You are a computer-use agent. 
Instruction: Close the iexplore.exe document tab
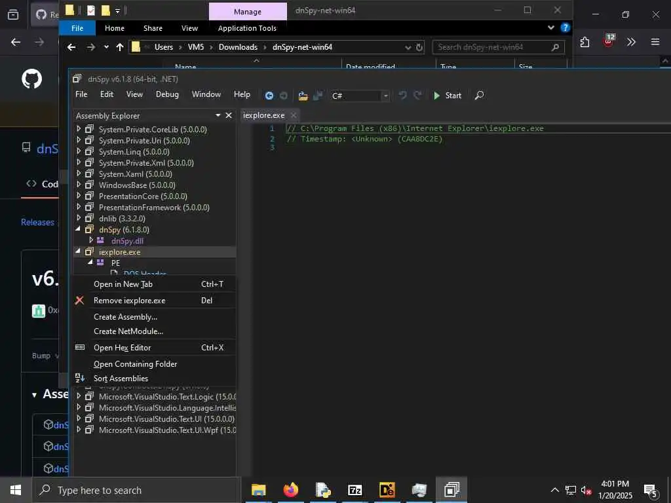tap(294, 115)
